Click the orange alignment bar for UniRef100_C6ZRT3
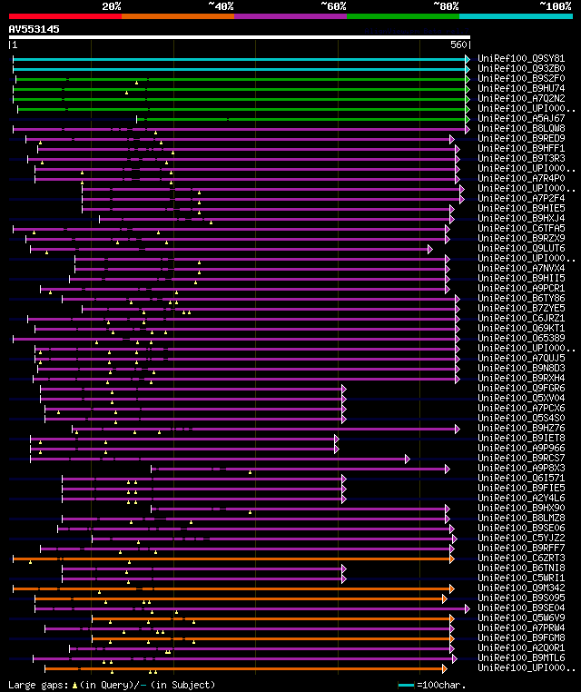The image size is (581, 692). [233, 559]
